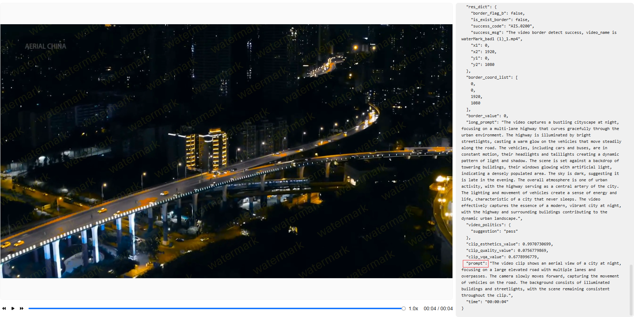
Task: Click the 00:04 / 00:04 time display
Action: coord(438,308)
